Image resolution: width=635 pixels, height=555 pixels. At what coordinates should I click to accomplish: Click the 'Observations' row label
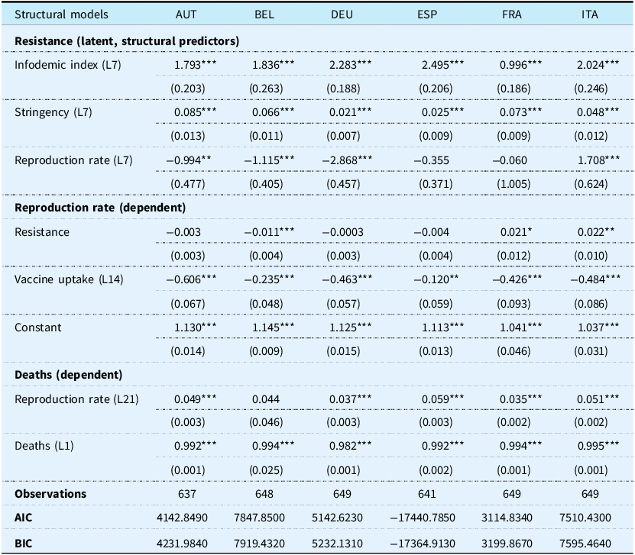pos(50,494)
